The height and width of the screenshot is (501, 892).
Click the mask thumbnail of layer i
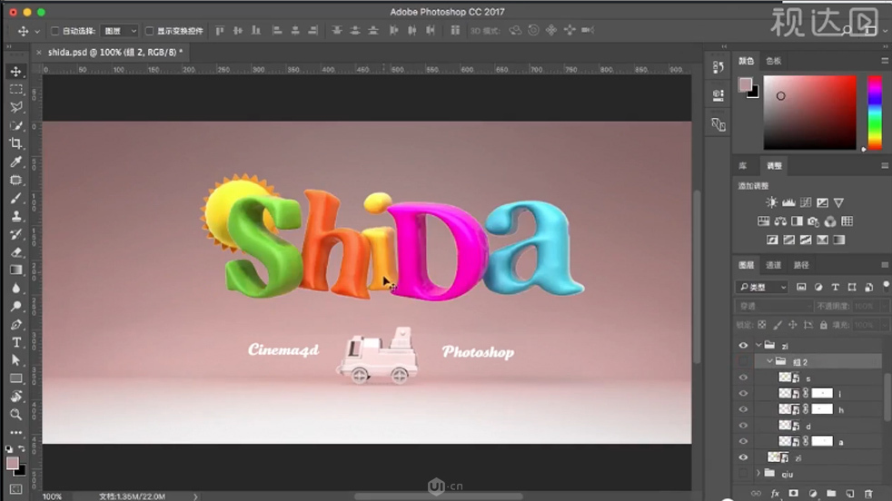click(x=822, y=394)
